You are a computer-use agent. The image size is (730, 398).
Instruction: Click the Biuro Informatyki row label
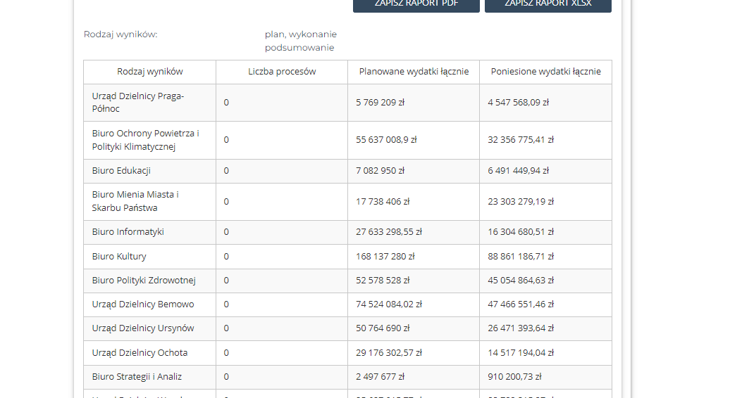click(128, 232)
